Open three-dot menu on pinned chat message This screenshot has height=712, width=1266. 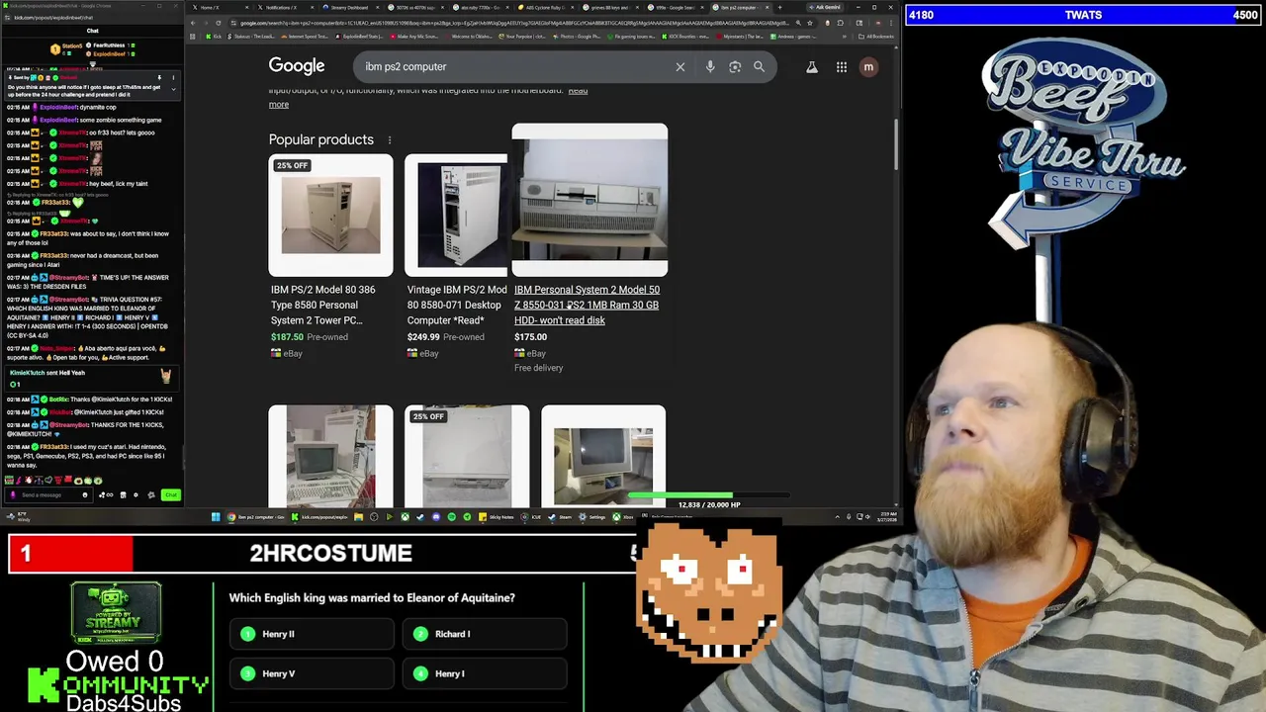(173, 77)
